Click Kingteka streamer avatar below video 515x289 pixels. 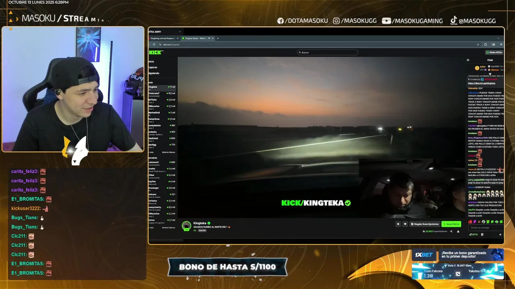186,226
